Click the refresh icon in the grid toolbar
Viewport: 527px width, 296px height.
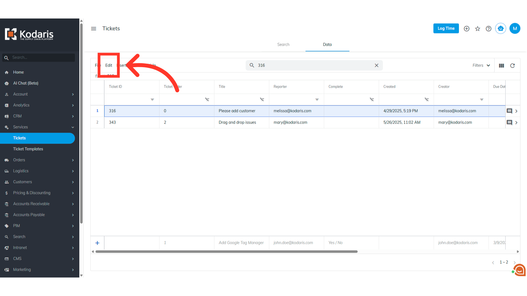coord(512,66)
